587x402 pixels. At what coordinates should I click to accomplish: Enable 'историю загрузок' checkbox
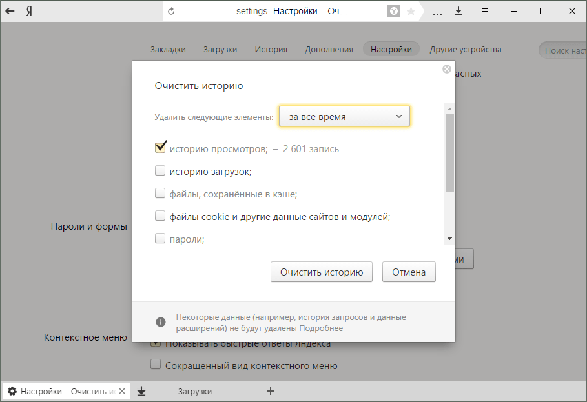tap(160, 171)
